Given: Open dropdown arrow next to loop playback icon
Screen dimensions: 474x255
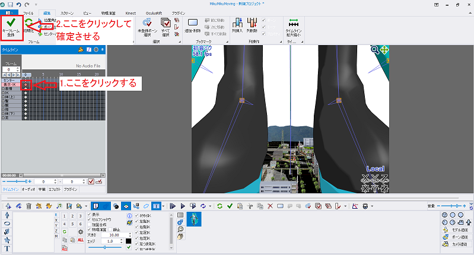Looking at the screenshot, I should point(210,206).
